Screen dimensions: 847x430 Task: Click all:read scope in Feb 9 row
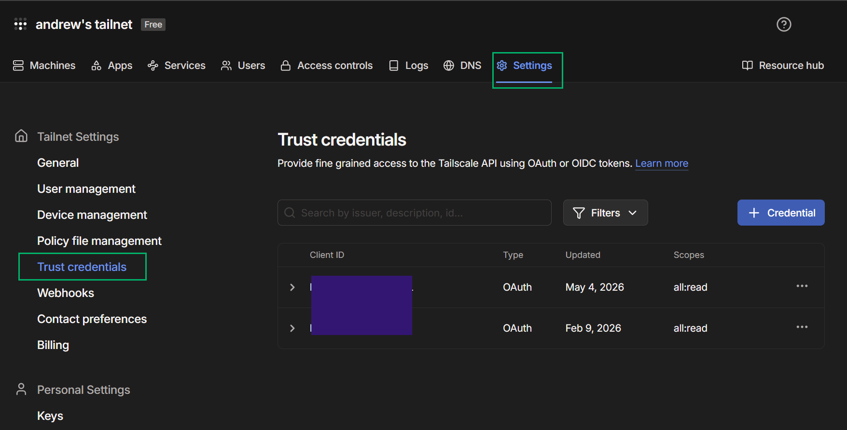tap(691, 328)
